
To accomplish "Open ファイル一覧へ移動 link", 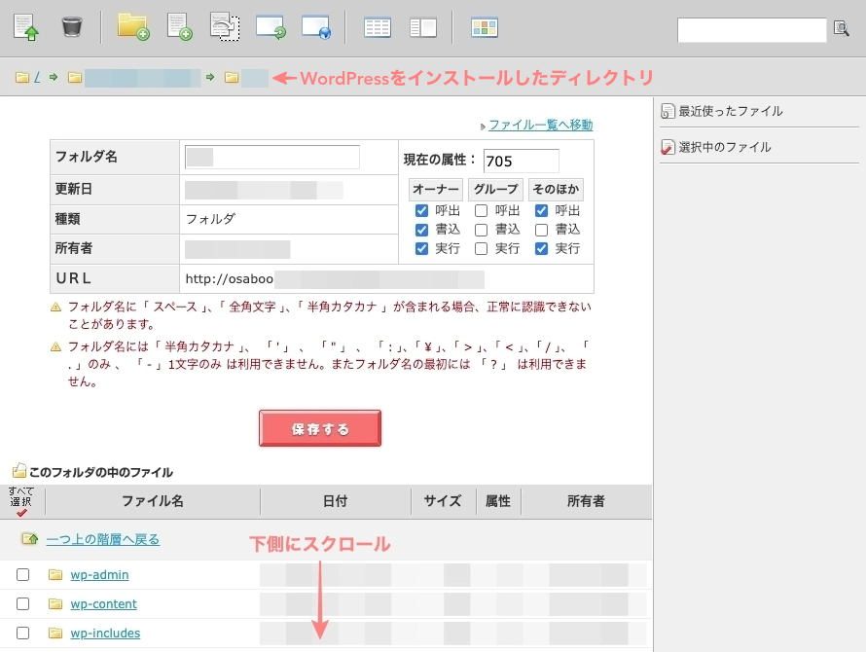I will point(541,125).
